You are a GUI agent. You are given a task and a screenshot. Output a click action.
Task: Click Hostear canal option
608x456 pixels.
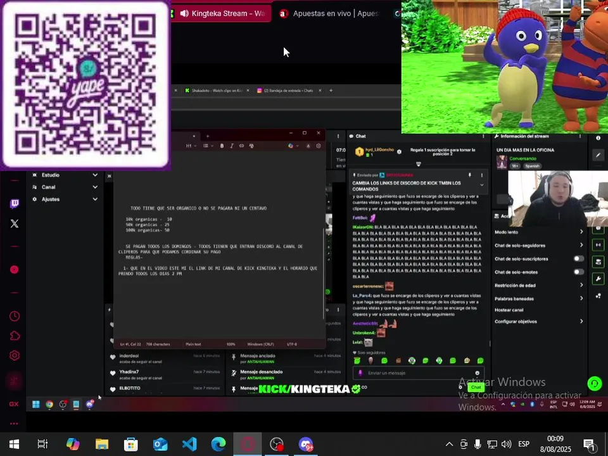point(509,310)
